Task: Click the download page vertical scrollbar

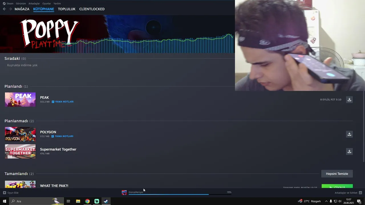Action: coord(364,127)
